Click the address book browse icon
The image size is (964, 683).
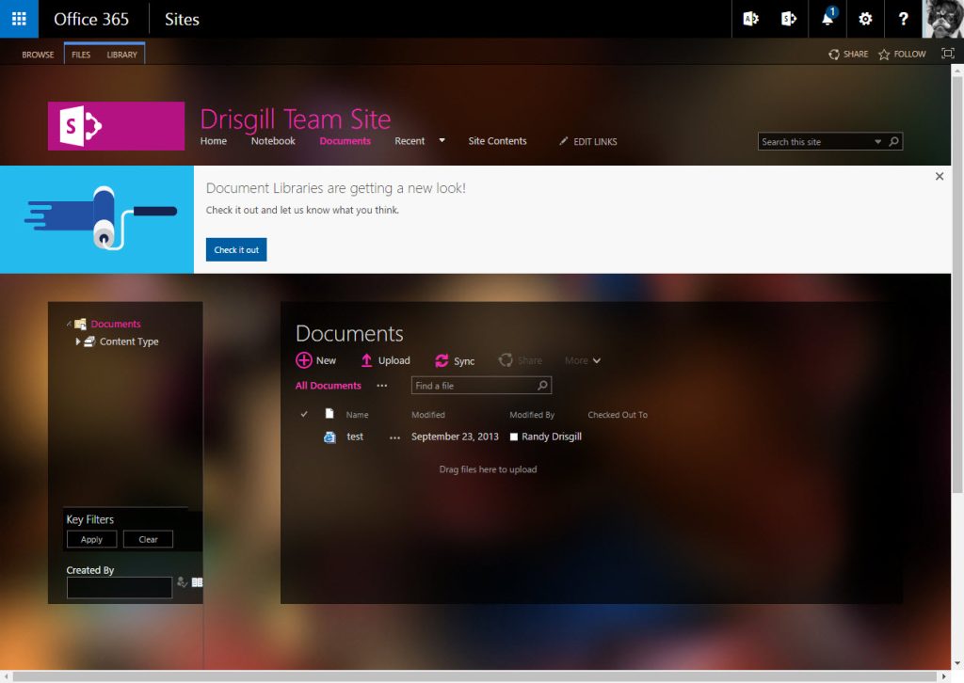coord(197,581)
